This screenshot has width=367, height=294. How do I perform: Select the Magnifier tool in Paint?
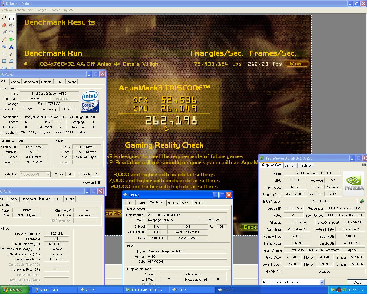click(x=11, y=32)
